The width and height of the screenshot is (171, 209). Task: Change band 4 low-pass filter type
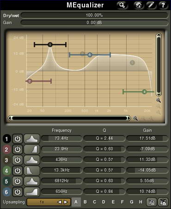(32, 171)
